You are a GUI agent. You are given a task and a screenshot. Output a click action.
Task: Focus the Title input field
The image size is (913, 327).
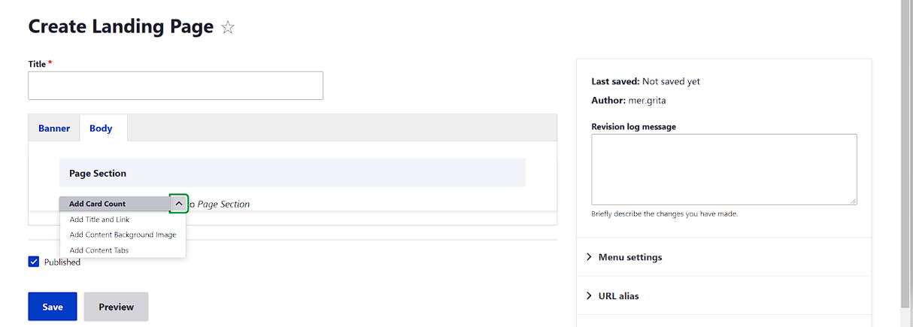(175, 86)
